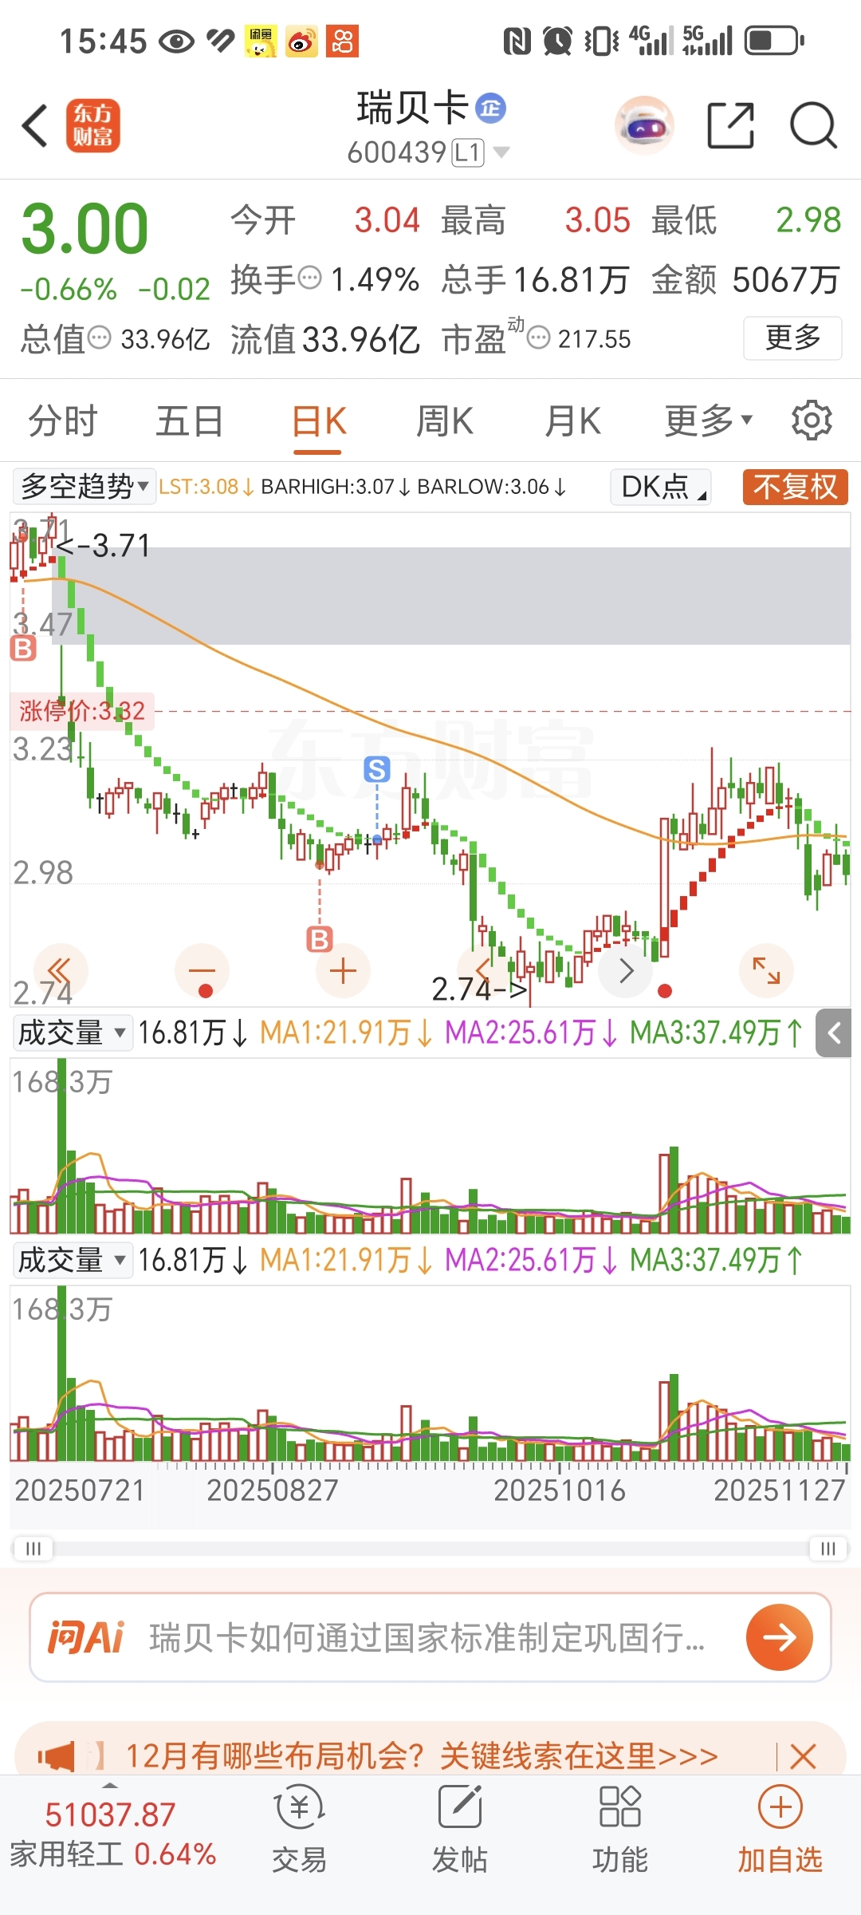
Task: Tap info icon next to 总值
Action: click(99, 338)
